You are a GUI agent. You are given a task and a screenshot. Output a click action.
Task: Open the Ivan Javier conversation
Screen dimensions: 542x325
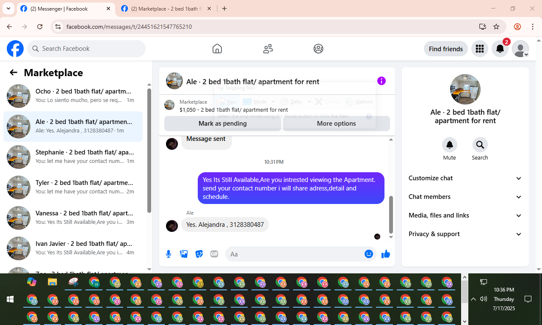tap(73, 248)
